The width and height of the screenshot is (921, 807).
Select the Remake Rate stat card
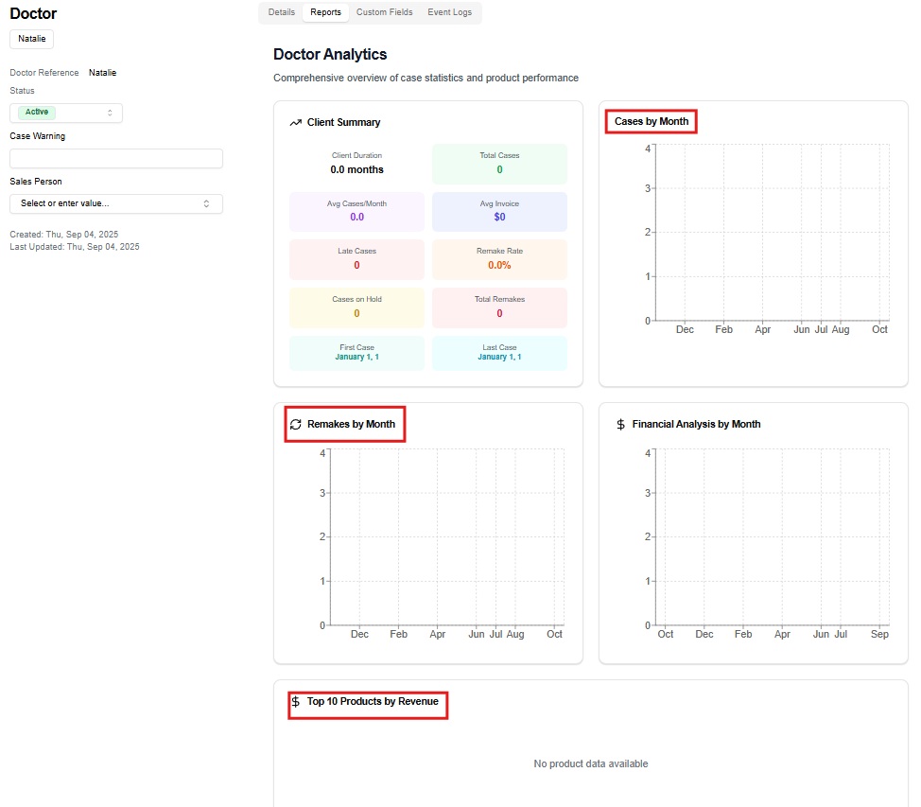(499, 259)
